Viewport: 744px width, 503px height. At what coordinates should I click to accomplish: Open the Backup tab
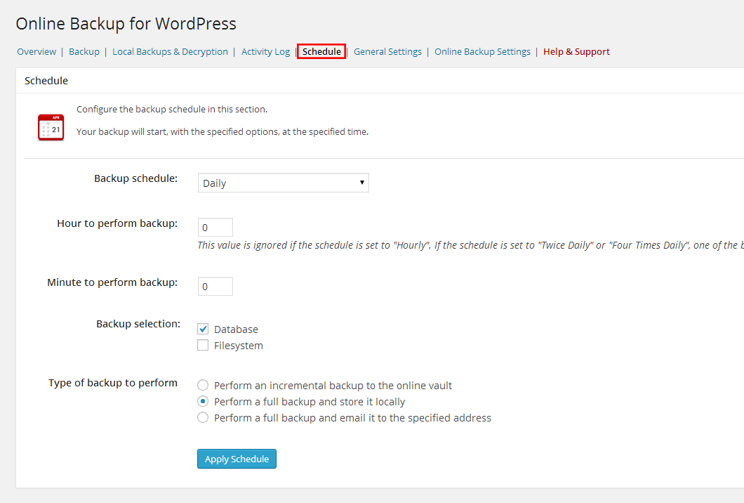84,51
